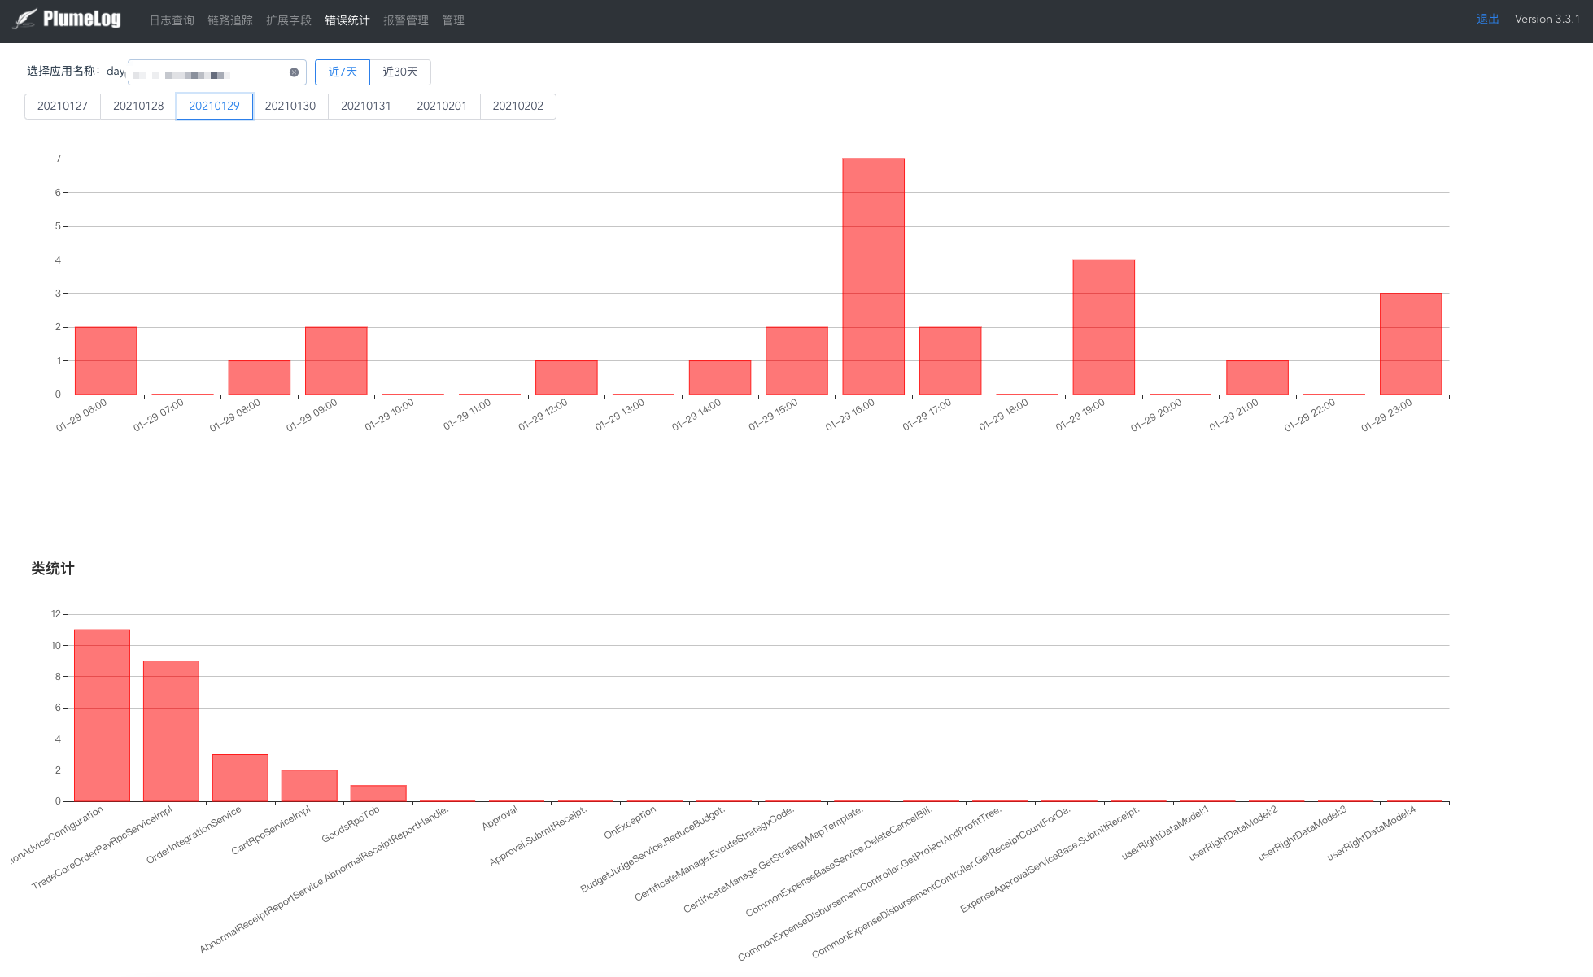Select date 20210131

point(366,107)
